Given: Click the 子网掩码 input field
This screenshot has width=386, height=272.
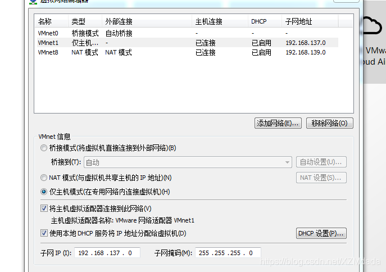Looking at the screenshot, I should pos(228,253).
